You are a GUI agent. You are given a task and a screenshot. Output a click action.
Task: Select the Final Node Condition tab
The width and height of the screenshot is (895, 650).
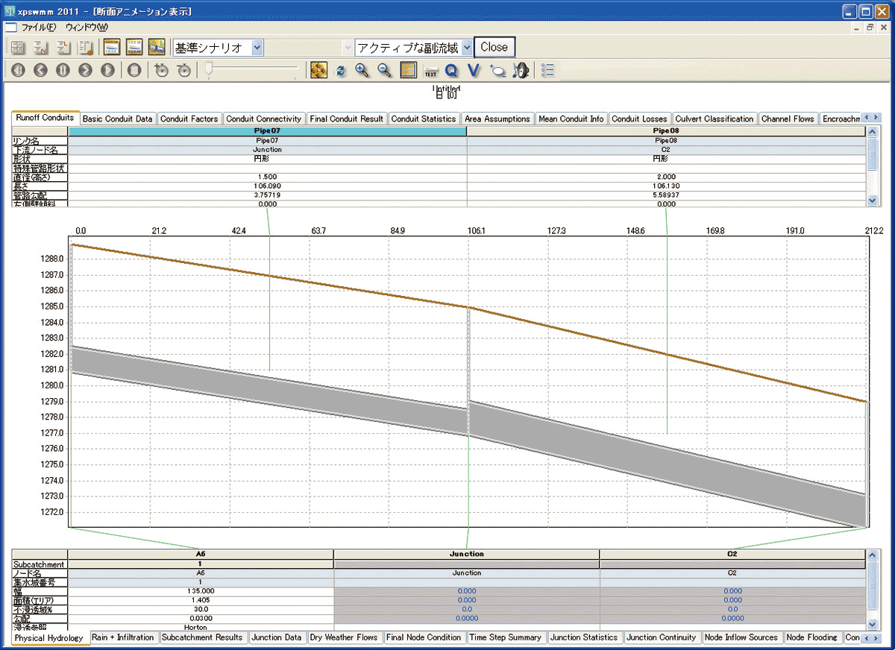coord(424,637)
